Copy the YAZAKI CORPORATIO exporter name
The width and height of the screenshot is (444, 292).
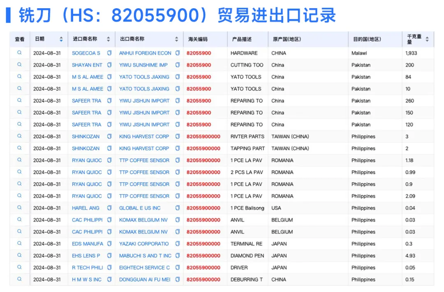(x=177, y=243)
